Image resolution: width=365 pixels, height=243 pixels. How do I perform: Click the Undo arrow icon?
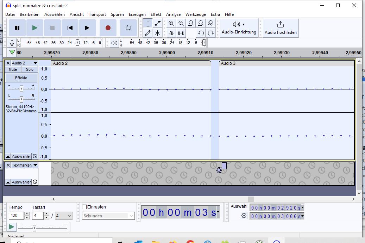[x=201, y=33]
